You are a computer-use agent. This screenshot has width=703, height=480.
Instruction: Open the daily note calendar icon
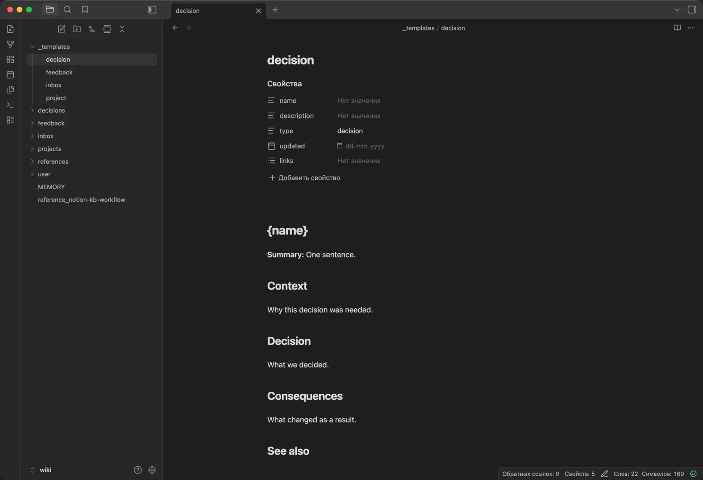(x=10, y=74)
